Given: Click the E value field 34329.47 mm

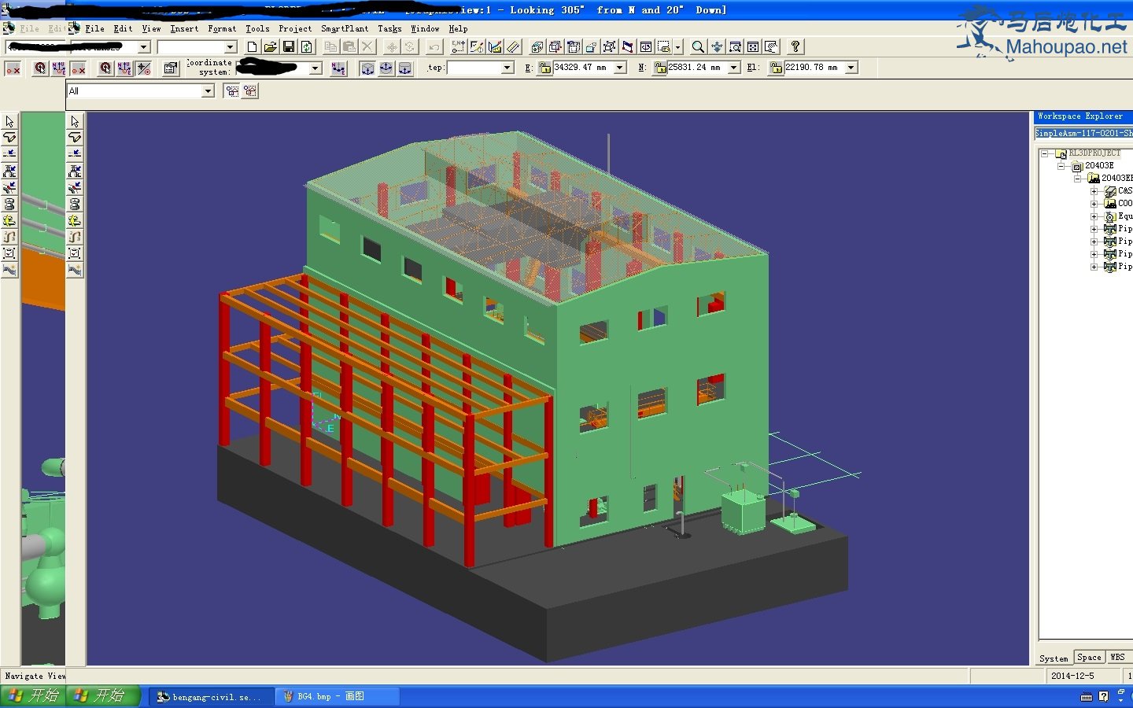Looking at the screenshot, I should pyautogui.click(x=582, y=68).
